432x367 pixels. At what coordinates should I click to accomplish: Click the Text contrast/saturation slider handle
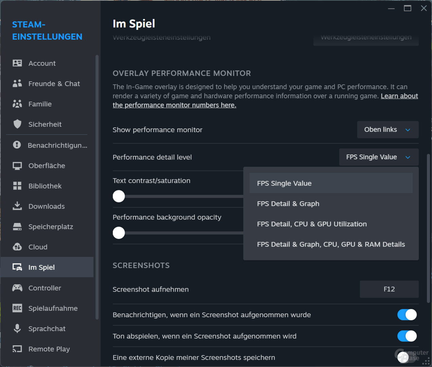119,196
